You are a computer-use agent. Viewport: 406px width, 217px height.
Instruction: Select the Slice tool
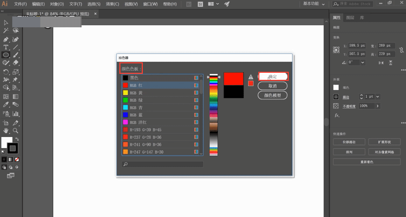(x=15, y=123)
